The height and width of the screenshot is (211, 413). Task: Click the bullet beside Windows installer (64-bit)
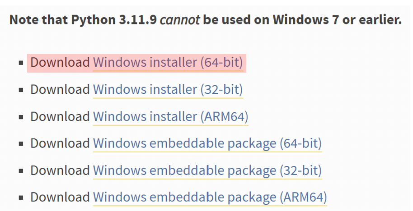coord(21,63)
